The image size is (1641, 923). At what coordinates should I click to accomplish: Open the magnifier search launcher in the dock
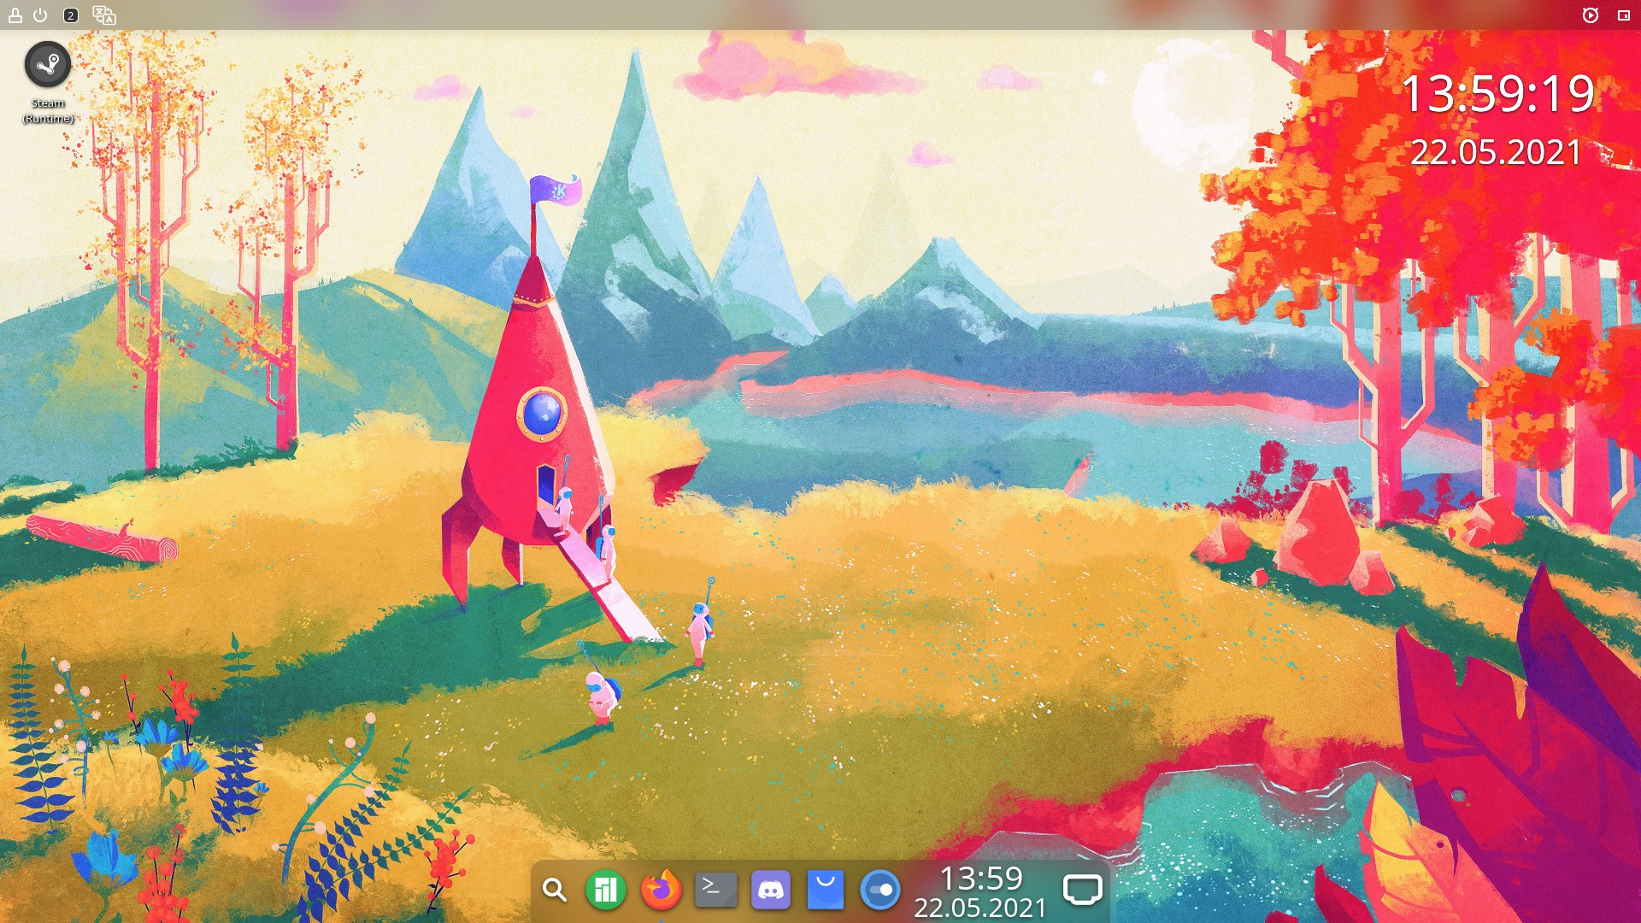(555, 891)
